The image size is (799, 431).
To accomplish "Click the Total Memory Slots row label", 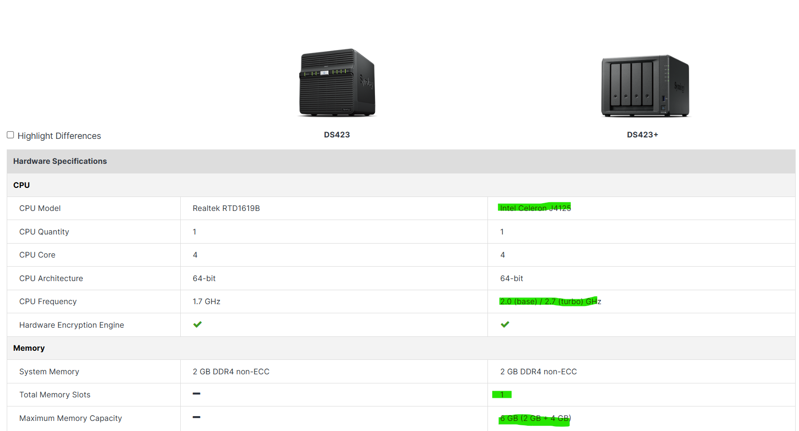I will pyautogui.click(x=55, y=395).
